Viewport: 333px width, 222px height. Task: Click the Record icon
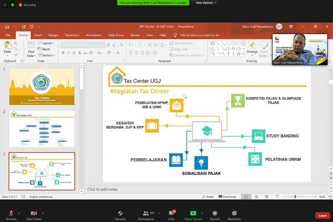[215, 213]
